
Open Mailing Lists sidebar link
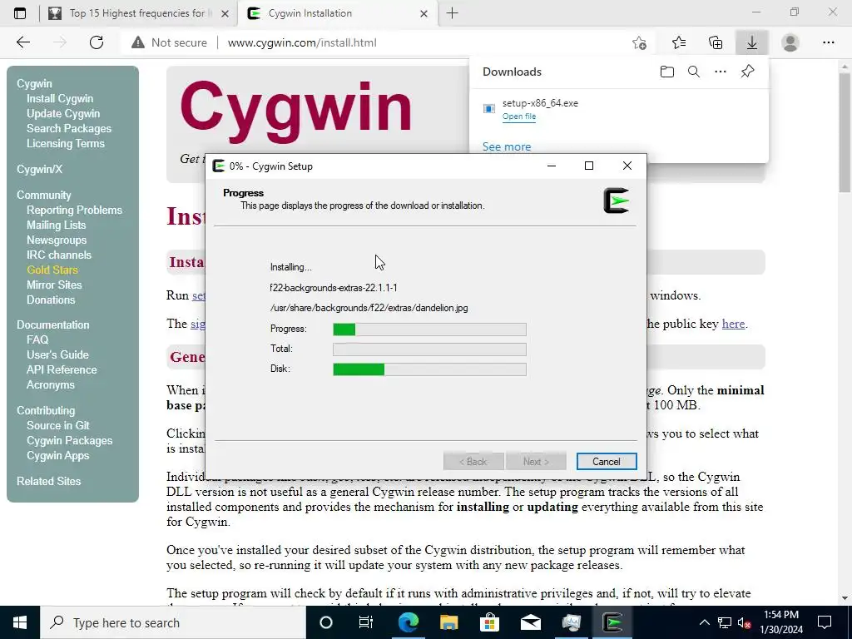[x=56, y=225]
